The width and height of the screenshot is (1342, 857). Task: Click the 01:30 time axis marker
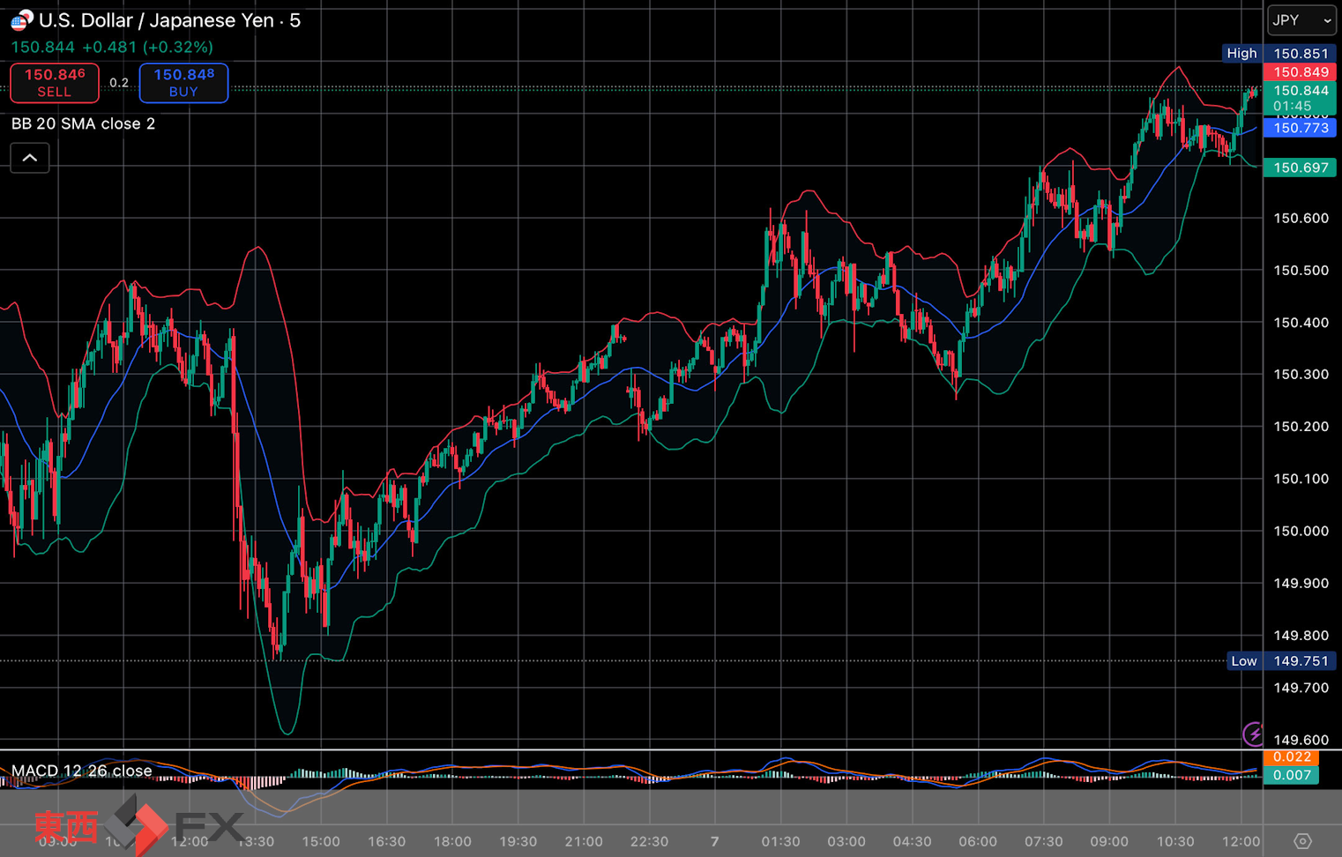tap(780, 841)
